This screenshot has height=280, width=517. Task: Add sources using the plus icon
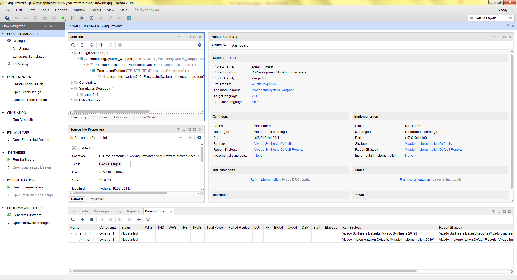pyautogui.click(x=101, y=45)
